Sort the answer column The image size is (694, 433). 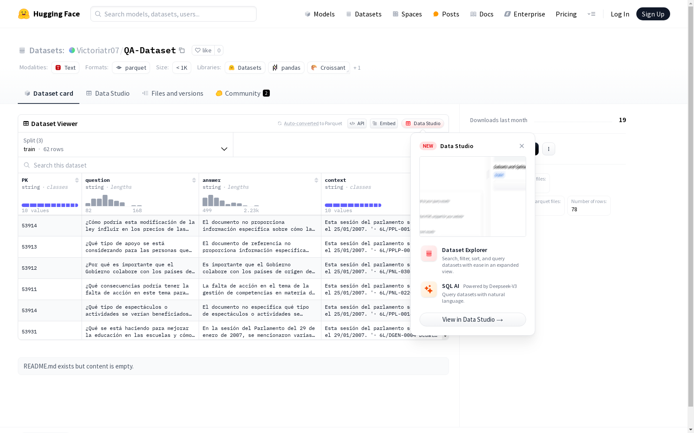click(316, 180)
